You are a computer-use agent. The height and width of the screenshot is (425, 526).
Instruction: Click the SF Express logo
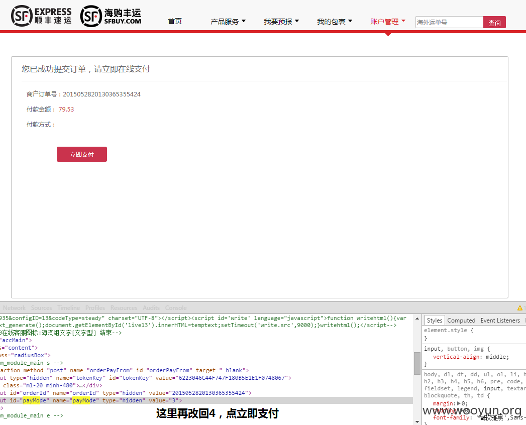click(x=41, y=16)
